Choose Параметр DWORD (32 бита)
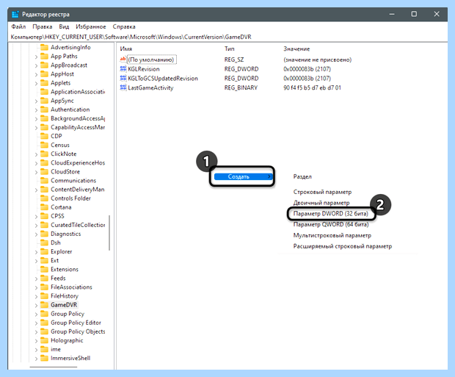The image size is (455, 377). click(x=330, y=214)
